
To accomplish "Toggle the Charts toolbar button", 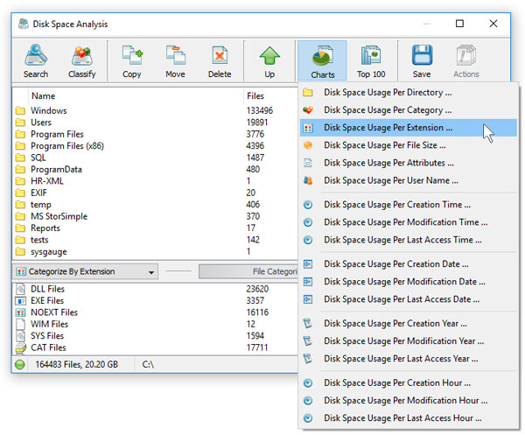I will 322,61.
